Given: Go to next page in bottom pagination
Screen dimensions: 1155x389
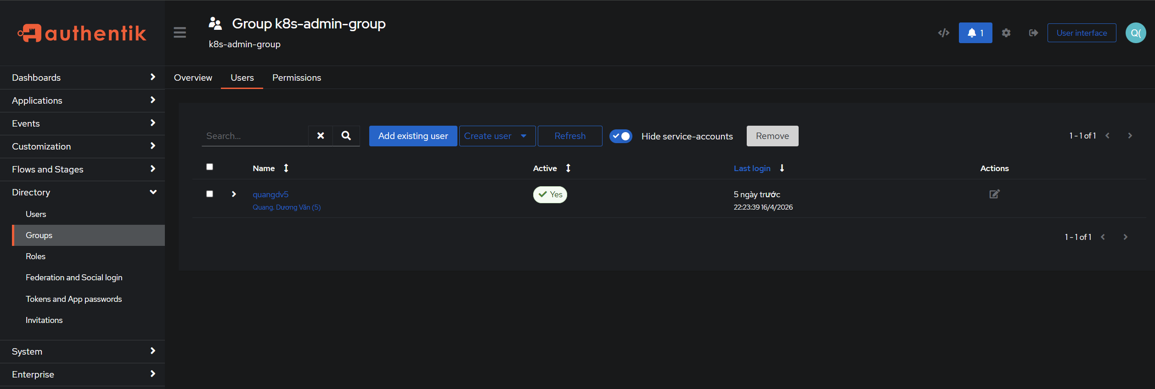Looking at the screenshot, I should [1125, 237].
